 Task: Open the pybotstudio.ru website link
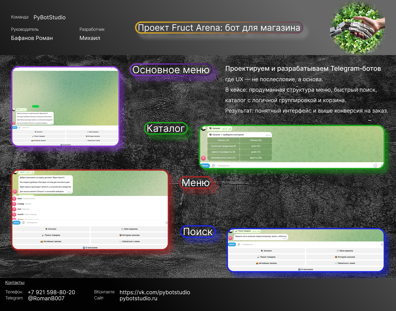click(x=138, y=298)
